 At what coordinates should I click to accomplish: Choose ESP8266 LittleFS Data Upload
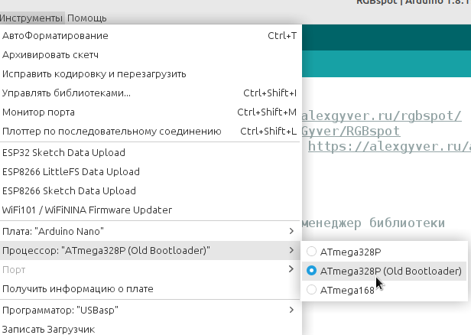click(150, 172)
